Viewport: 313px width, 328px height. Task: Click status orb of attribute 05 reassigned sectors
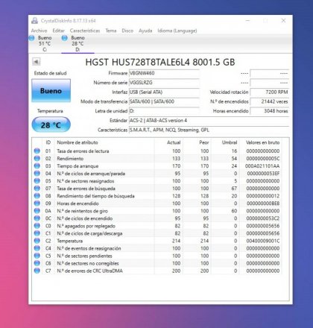pos(37,180)
